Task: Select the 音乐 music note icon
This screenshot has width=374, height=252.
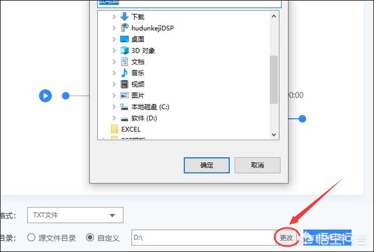Action: pyautogui.click(x=124, y=73)
